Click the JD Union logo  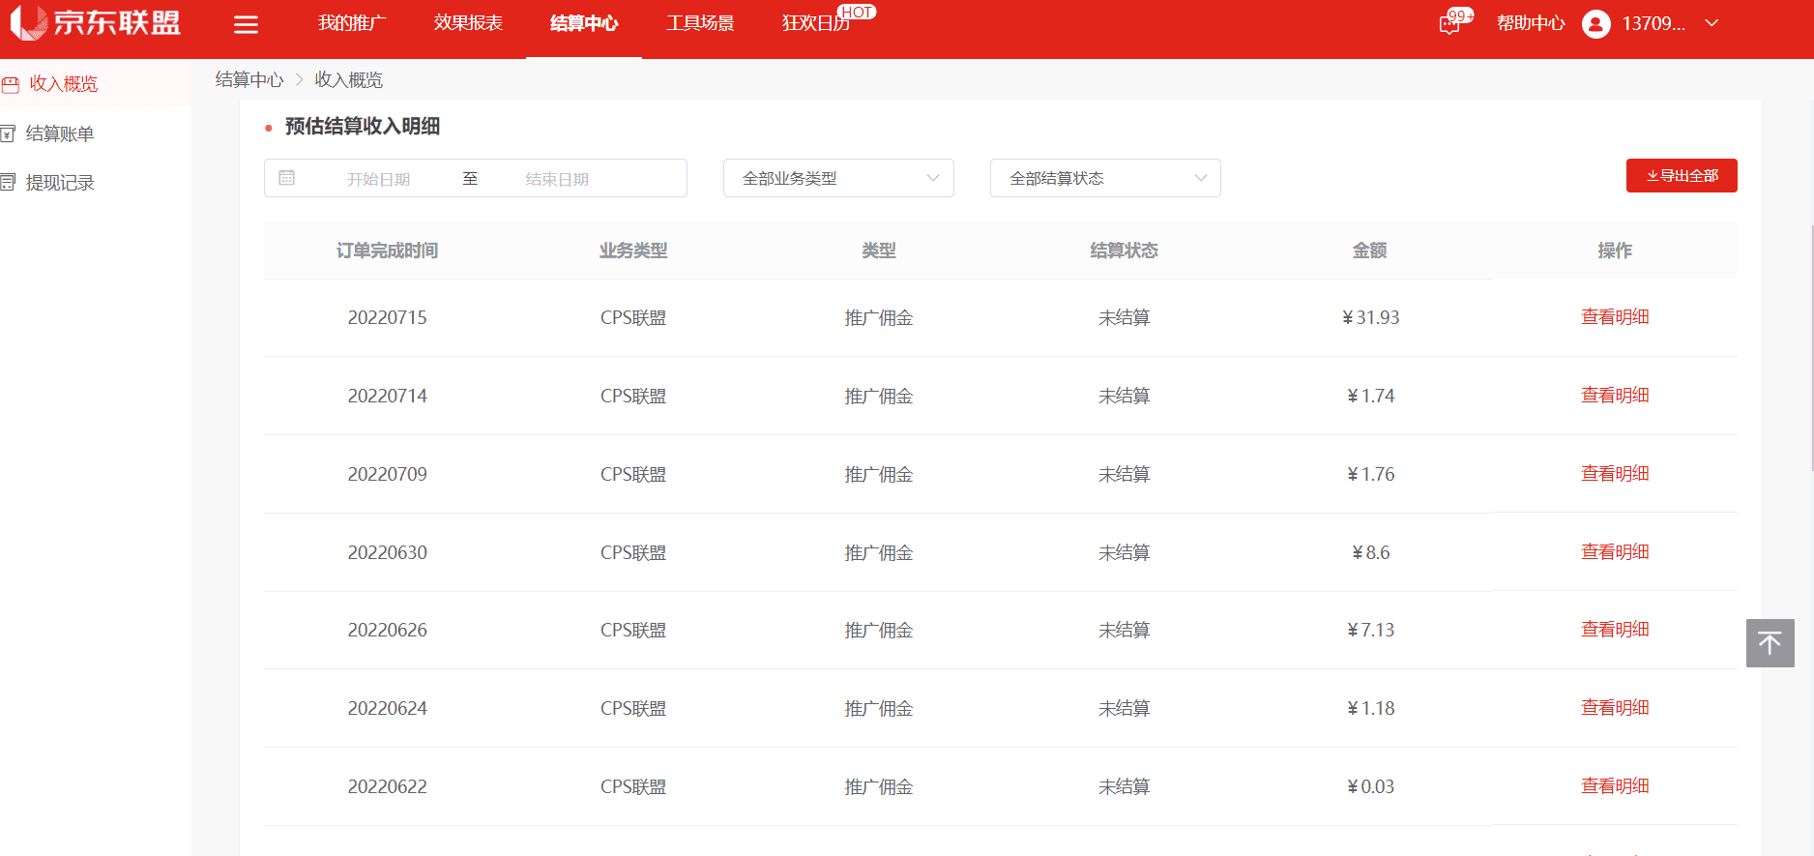click(x=96, y=23)
